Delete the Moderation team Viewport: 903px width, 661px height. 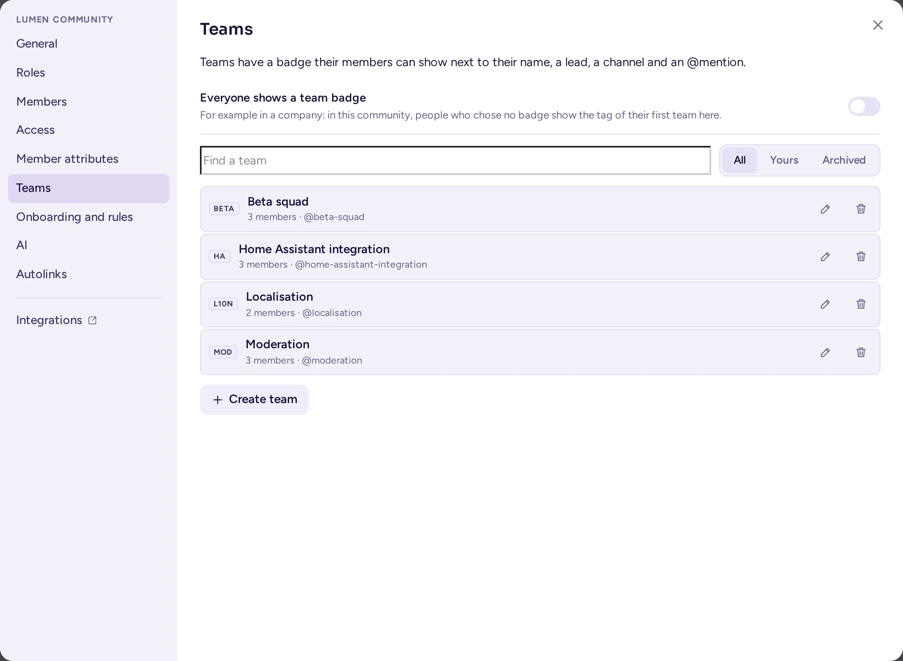(x=861, y=353)
